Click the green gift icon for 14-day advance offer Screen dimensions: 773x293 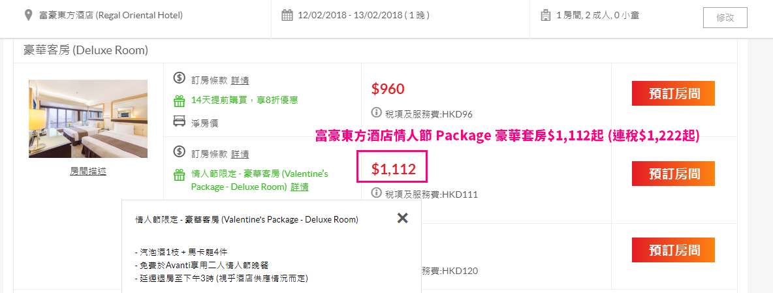tap(180, 101)
